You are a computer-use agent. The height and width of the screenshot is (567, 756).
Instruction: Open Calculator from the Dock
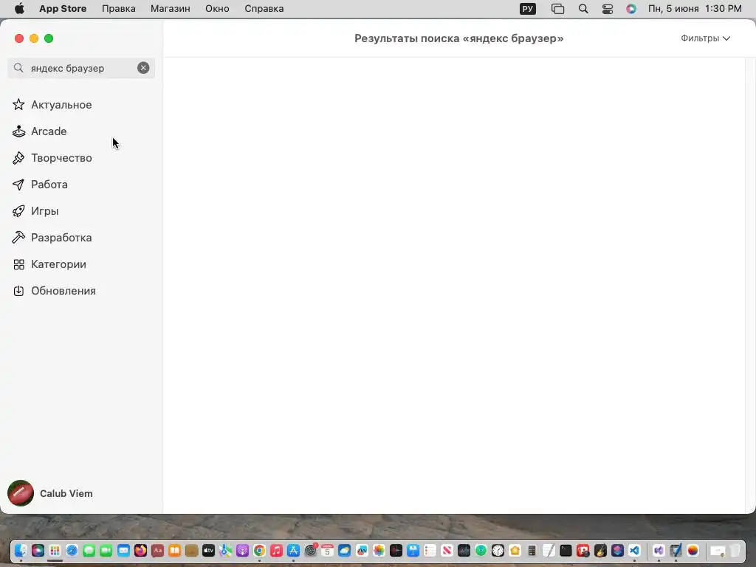pos(532,551)
